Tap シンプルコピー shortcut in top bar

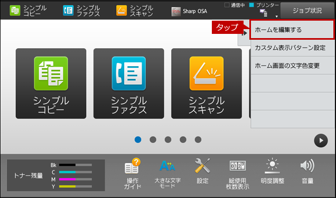pyautogui.click(x=28, y=11)
